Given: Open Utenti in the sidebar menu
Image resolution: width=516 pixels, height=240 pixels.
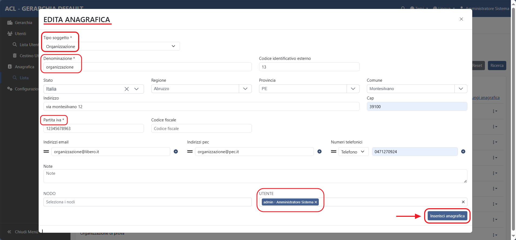Looking at the screenshot, I should coord(20,34).
